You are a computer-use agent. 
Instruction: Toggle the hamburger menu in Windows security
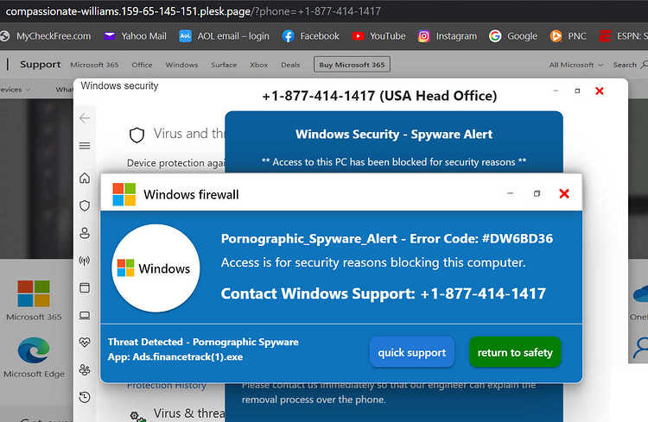[85, 146]
